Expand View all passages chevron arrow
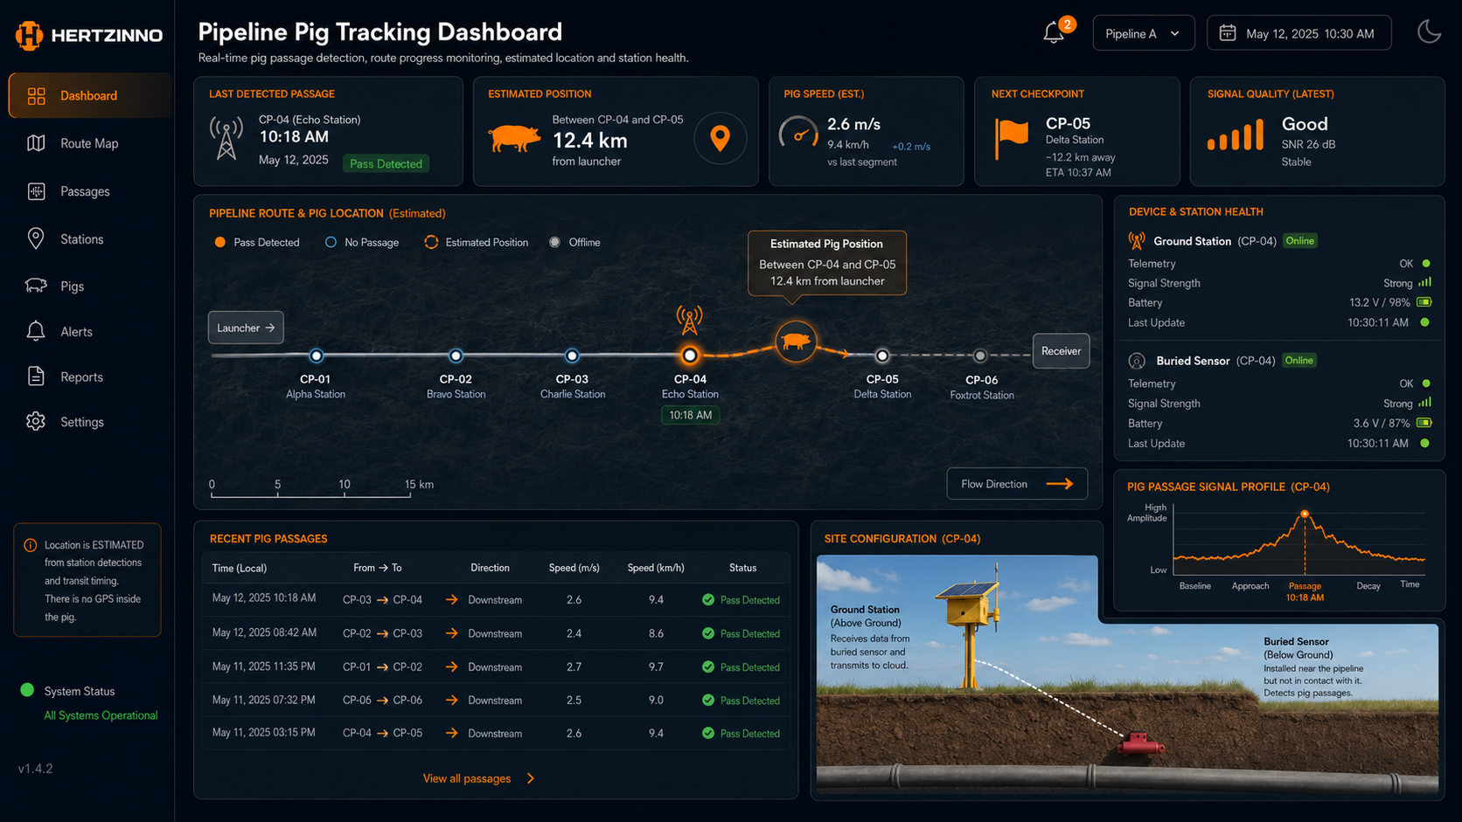1462x822 pixels. tap(531, 778)
